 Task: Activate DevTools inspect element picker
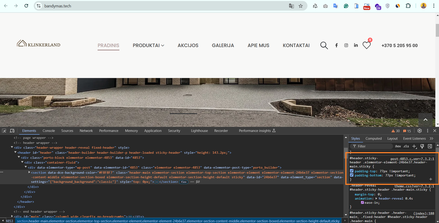click(x=4, y=131)
